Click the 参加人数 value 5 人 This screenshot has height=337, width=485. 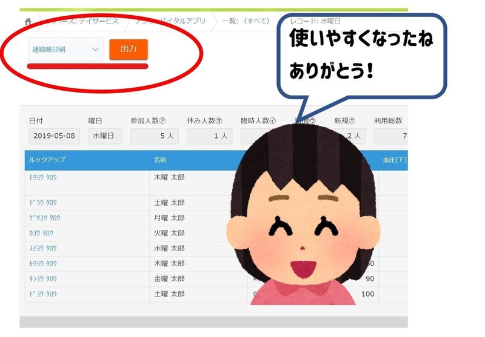155,136
